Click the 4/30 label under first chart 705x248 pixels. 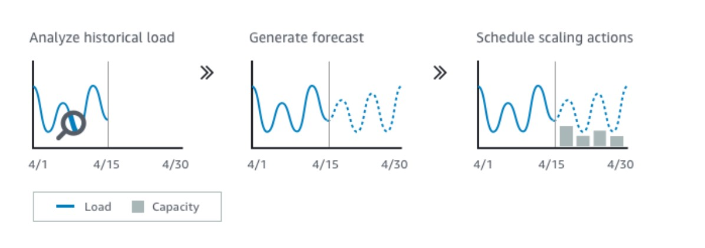(x=175, y=165)
